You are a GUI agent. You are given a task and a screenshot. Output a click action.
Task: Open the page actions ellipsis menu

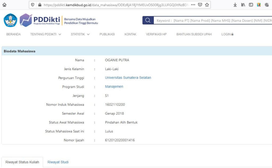193,5
